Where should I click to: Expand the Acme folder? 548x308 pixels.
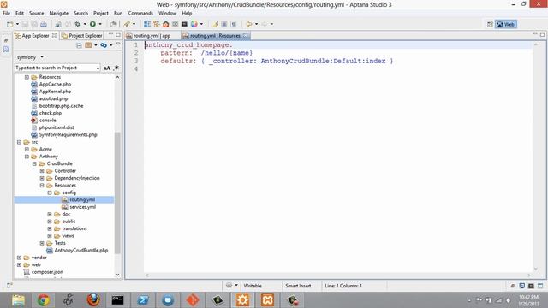coord(27,149)
